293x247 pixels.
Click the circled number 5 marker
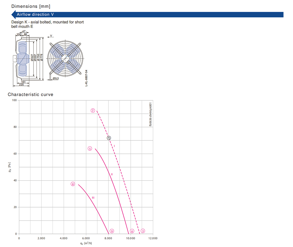click(90, 149)
